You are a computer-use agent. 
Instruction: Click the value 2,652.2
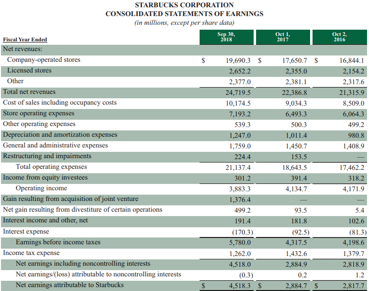pyautogui.click(x=240, y=71)
